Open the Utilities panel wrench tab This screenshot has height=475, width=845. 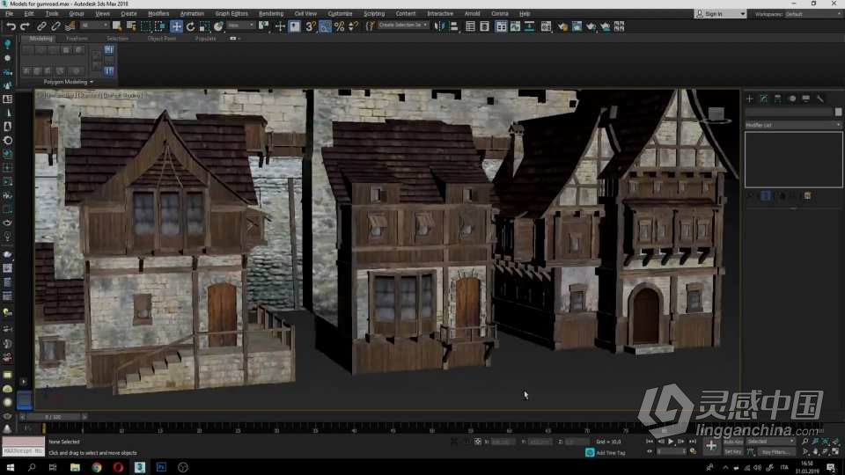coord(820,99)
